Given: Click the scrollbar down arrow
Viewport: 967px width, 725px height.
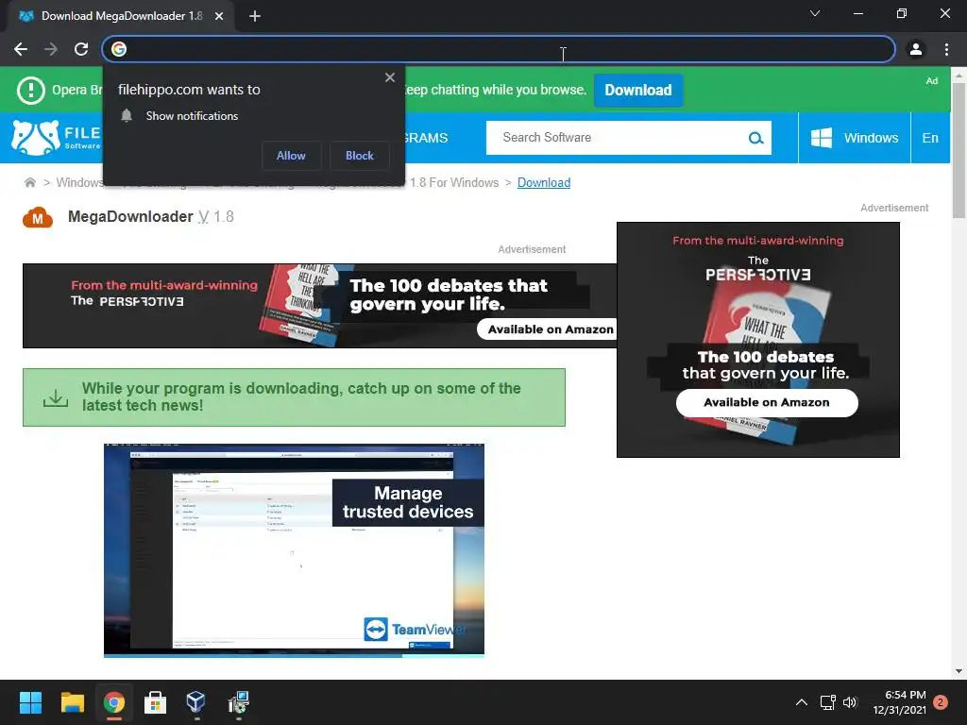Looking at the screenshot, I should pyautogui.click(x=959, y=671).
